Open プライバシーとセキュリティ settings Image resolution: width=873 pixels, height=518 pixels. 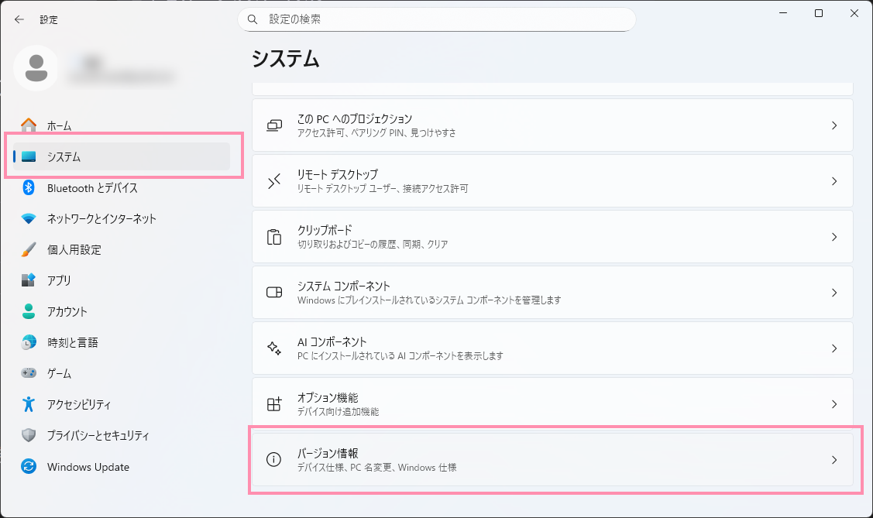(98, 435)
